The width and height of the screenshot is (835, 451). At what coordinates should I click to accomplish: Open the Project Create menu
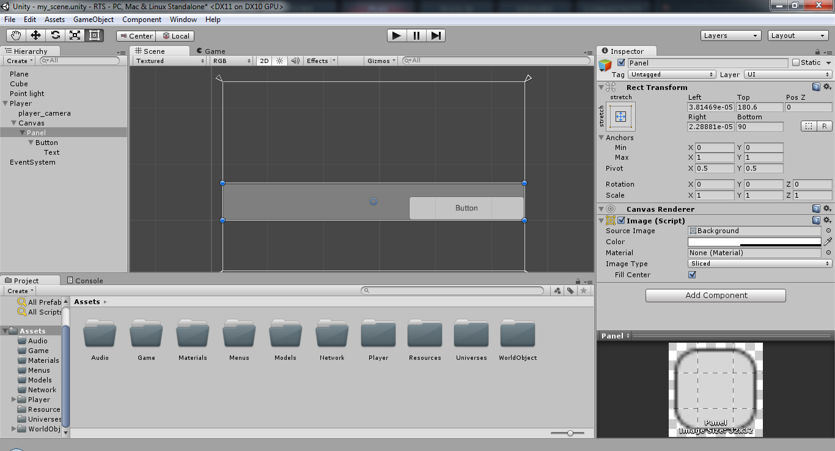[x=20, y=291]
